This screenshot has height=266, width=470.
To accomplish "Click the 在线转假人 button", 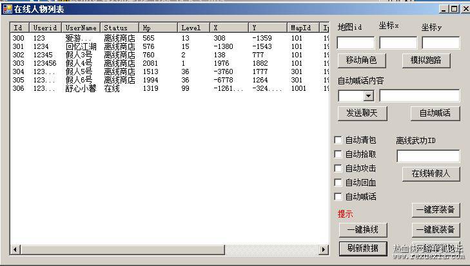I will coord(431,174).
